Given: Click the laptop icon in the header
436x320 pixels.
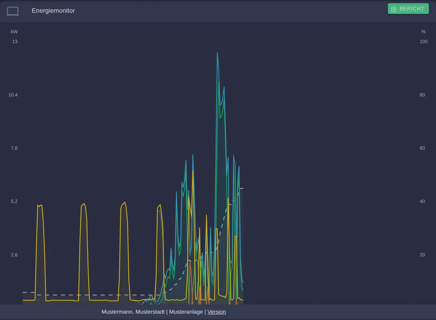Looking at the screenshot, I should (x=13, y=11).
